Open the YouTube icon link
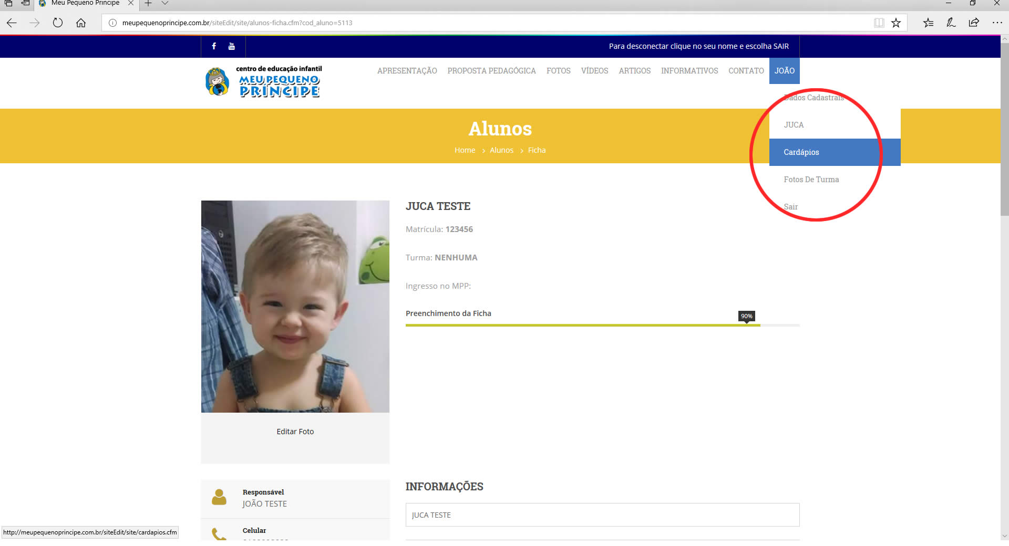1009x546 pixels. tap(231, 46)
